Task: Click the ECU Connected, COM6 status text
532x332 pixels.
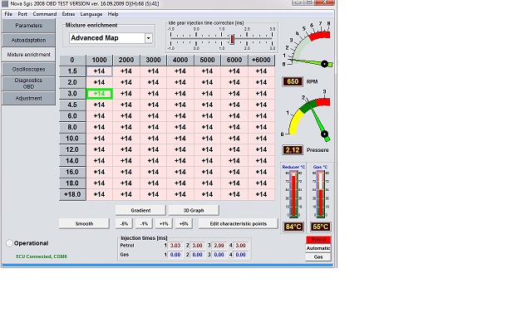Action: pos(42,256)
